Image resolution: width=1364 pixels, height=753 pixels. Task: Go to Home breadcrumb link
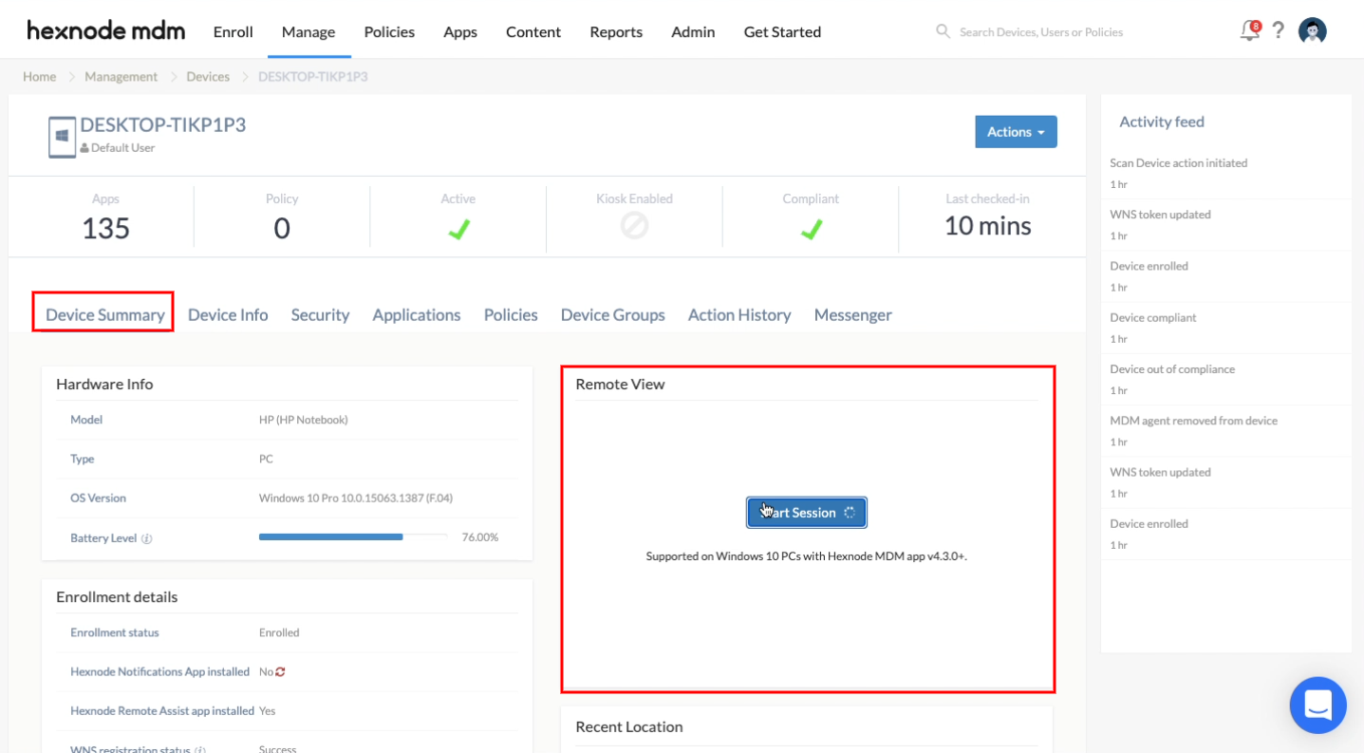point(40,76)
